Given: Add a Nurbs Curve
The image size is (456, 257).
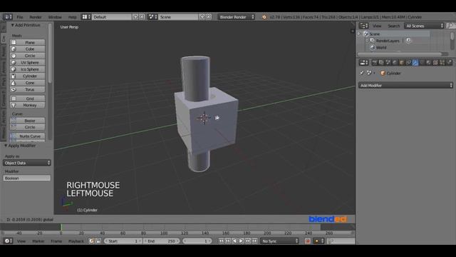Looking at the screenshot, I should click(x=27, y=136).
